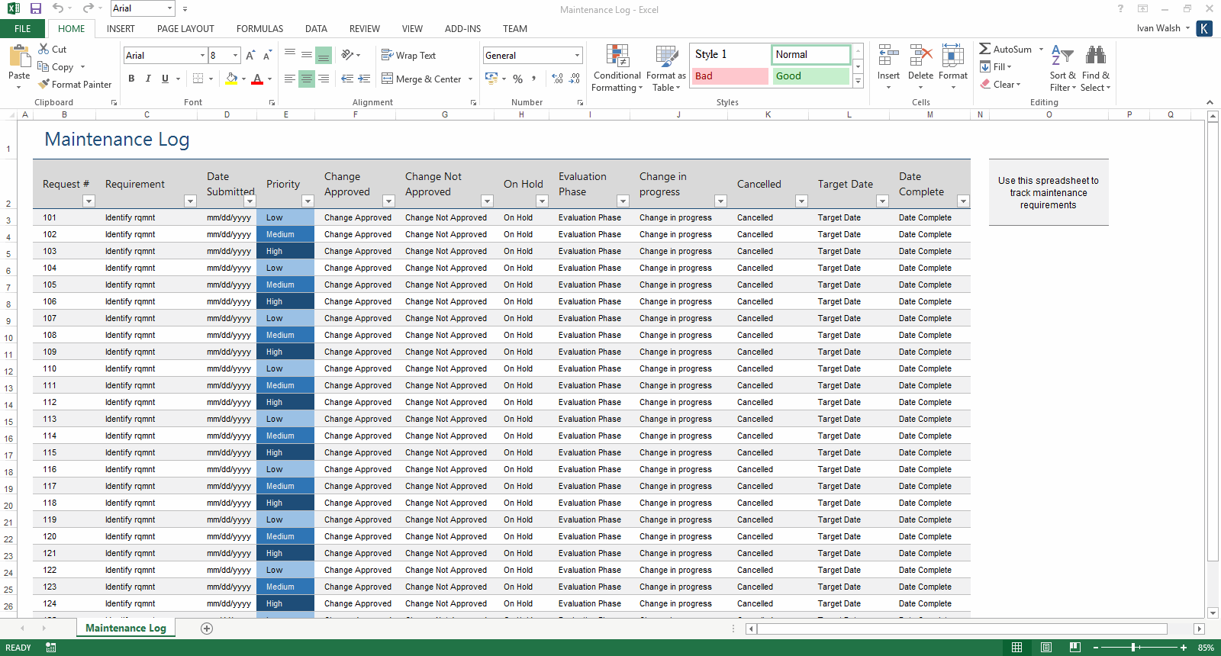This screenshot has height=656, width=1221.
Task: Expand the Priority column filter dropdown
Action: 308,201
